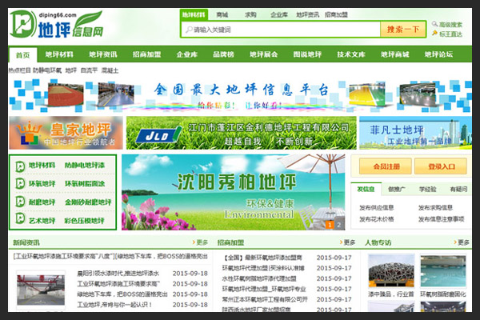This screenshot has height=320, width=480.
Task: Switch to the 有疑问 tab
Action: 458,190
